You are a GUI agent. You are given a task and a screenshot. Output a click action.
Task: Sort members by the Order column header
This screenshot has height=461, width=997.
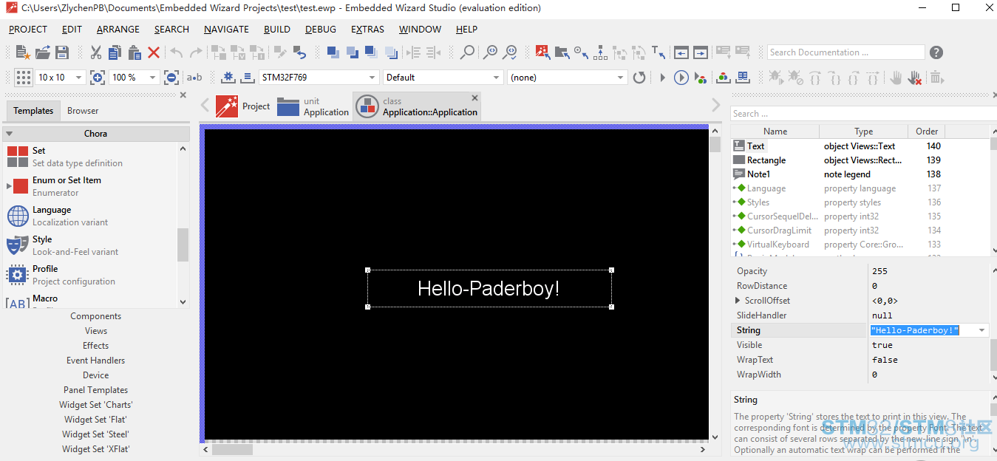point(926,132)
